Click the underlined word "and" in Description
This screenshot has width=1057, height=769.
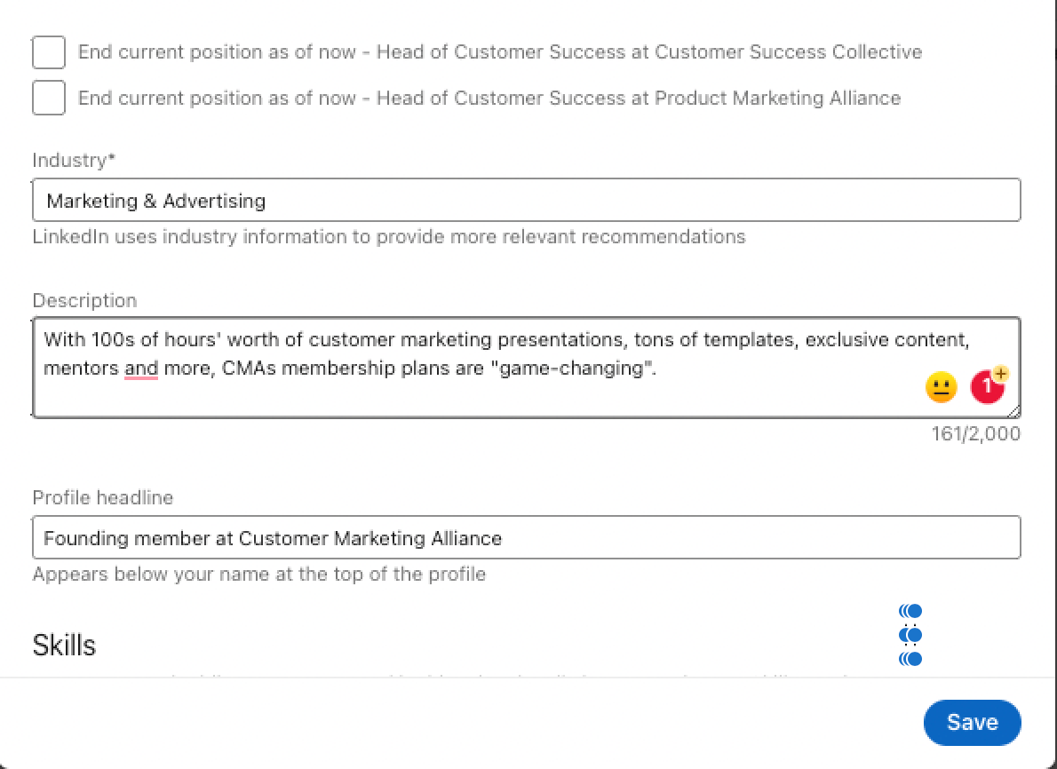[x=141, y=368]
